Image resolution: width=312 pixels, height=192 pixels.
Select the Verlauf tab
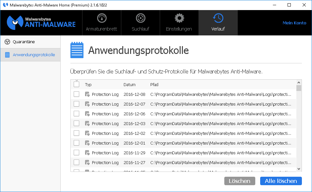pyautogui.click(x=218, y=23)
